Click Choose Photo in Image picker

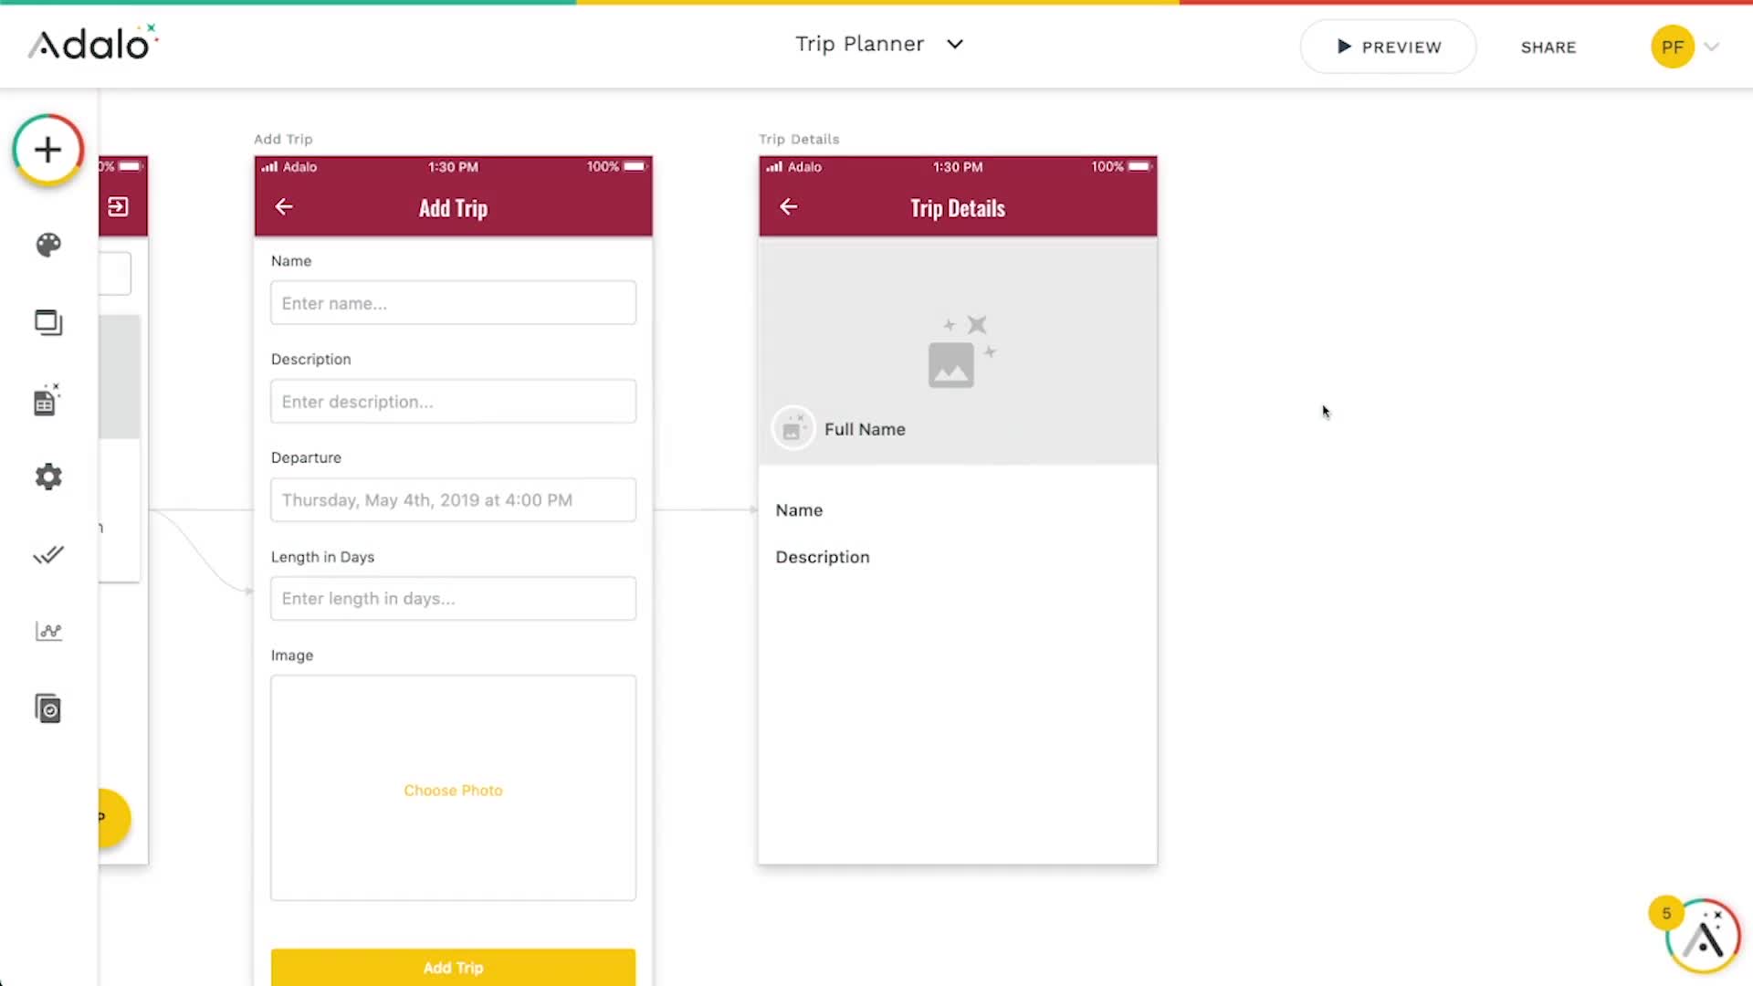pos(453,791)
